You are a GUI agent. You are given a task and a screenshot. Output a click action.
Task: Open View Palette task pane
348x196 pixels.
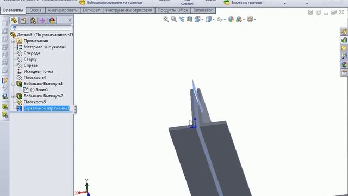[344, 56]
